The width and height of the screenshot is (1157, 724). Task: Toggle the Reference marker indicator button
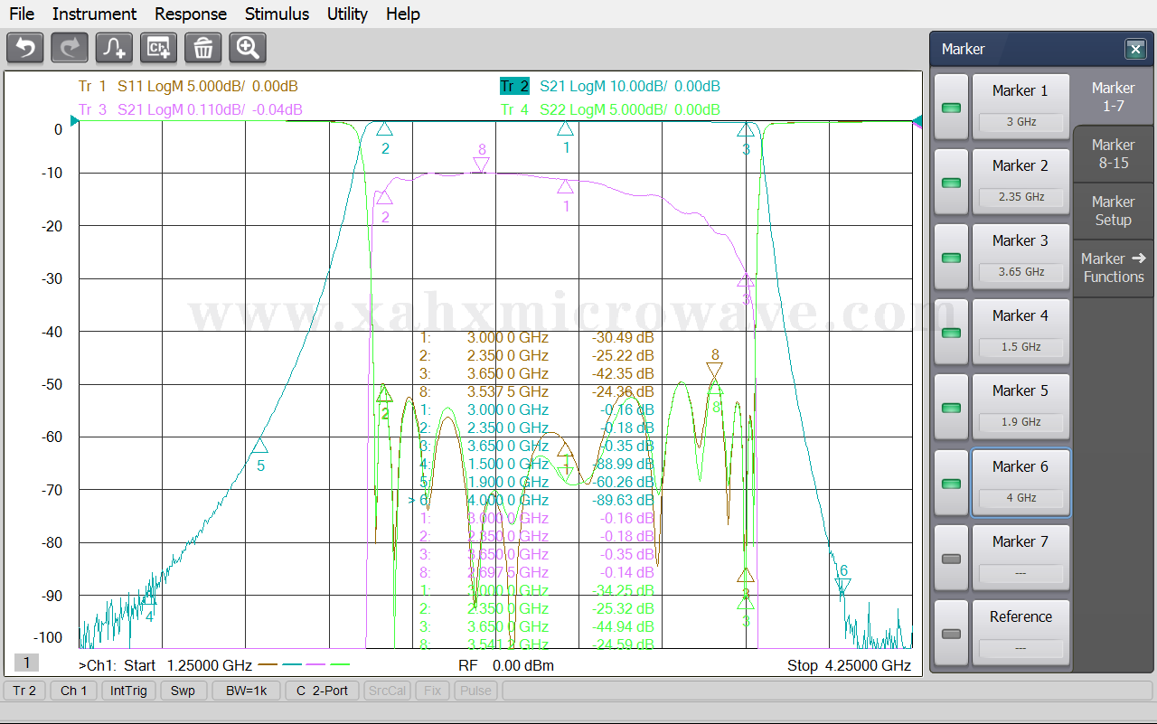(x=951, y=633)
